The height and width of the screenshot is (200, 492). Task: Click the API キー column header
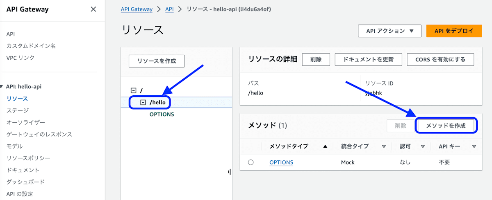[x=449, y=146]
